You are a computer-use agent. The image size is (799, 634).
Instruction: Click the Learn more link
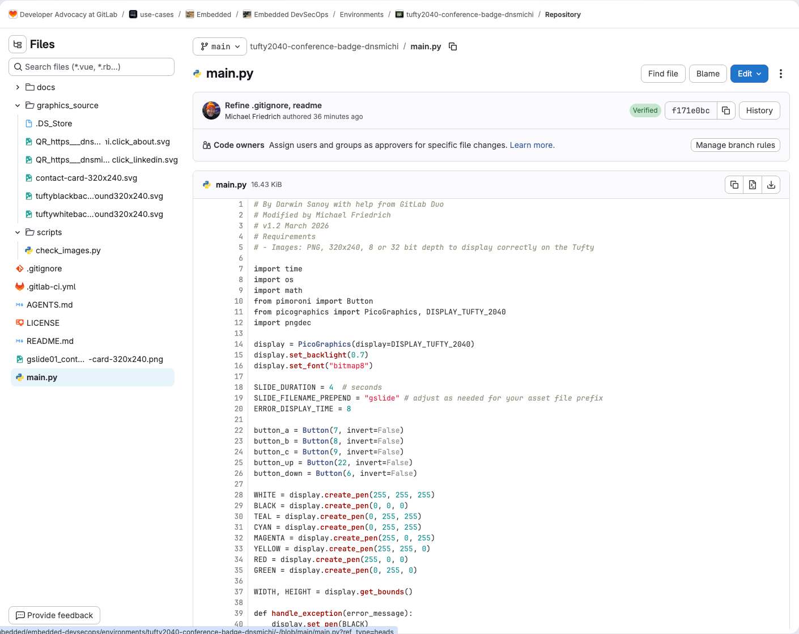(x=532, y=145)
